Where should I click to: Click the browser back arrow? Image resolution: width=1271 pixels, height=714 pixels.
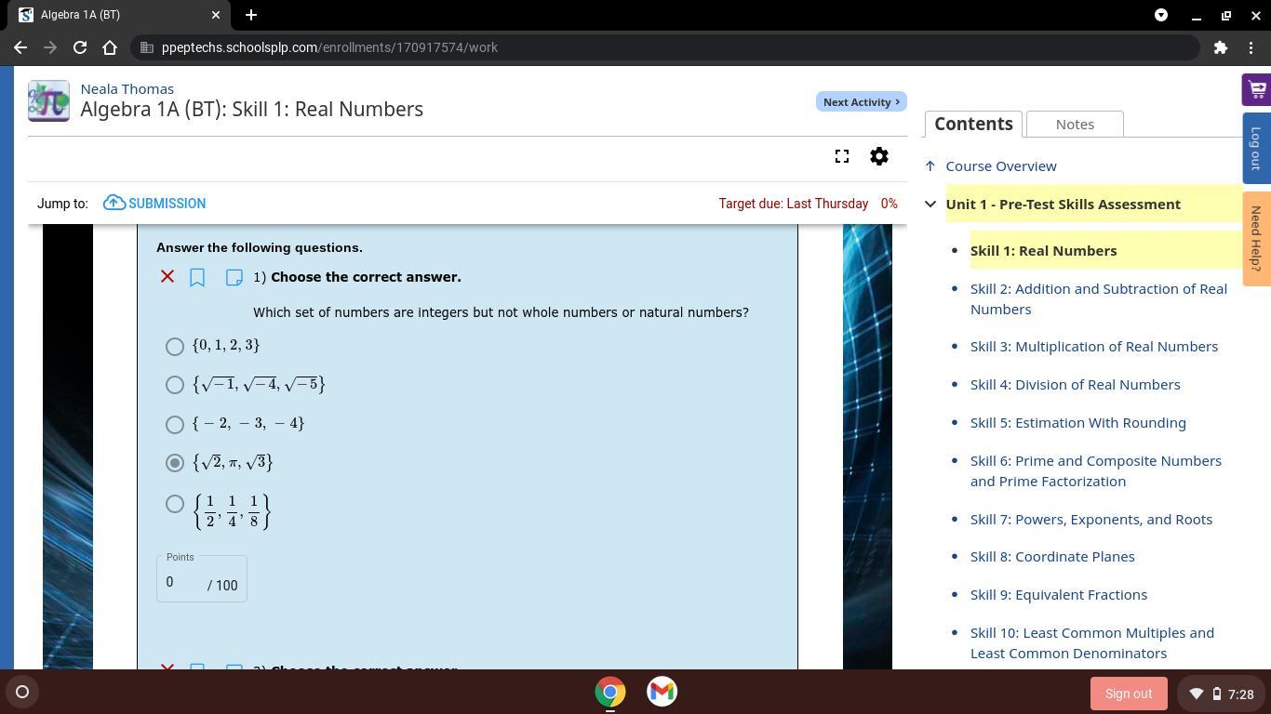click(20, 47)
